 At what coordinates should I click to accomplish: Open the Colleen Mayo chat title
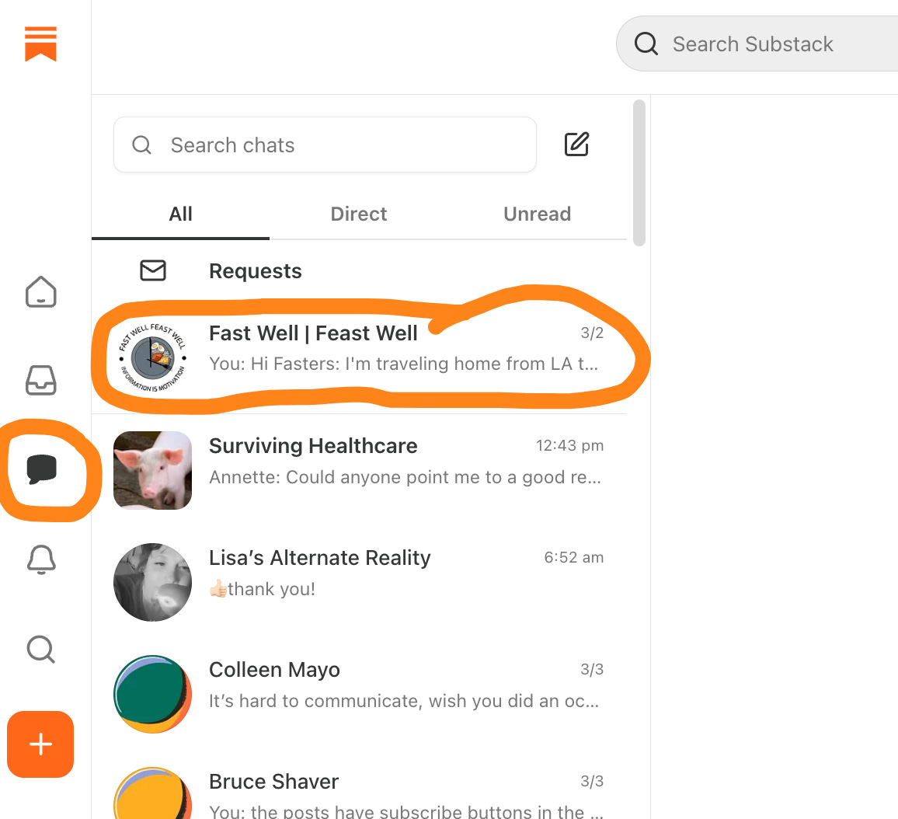coord(274,670)
